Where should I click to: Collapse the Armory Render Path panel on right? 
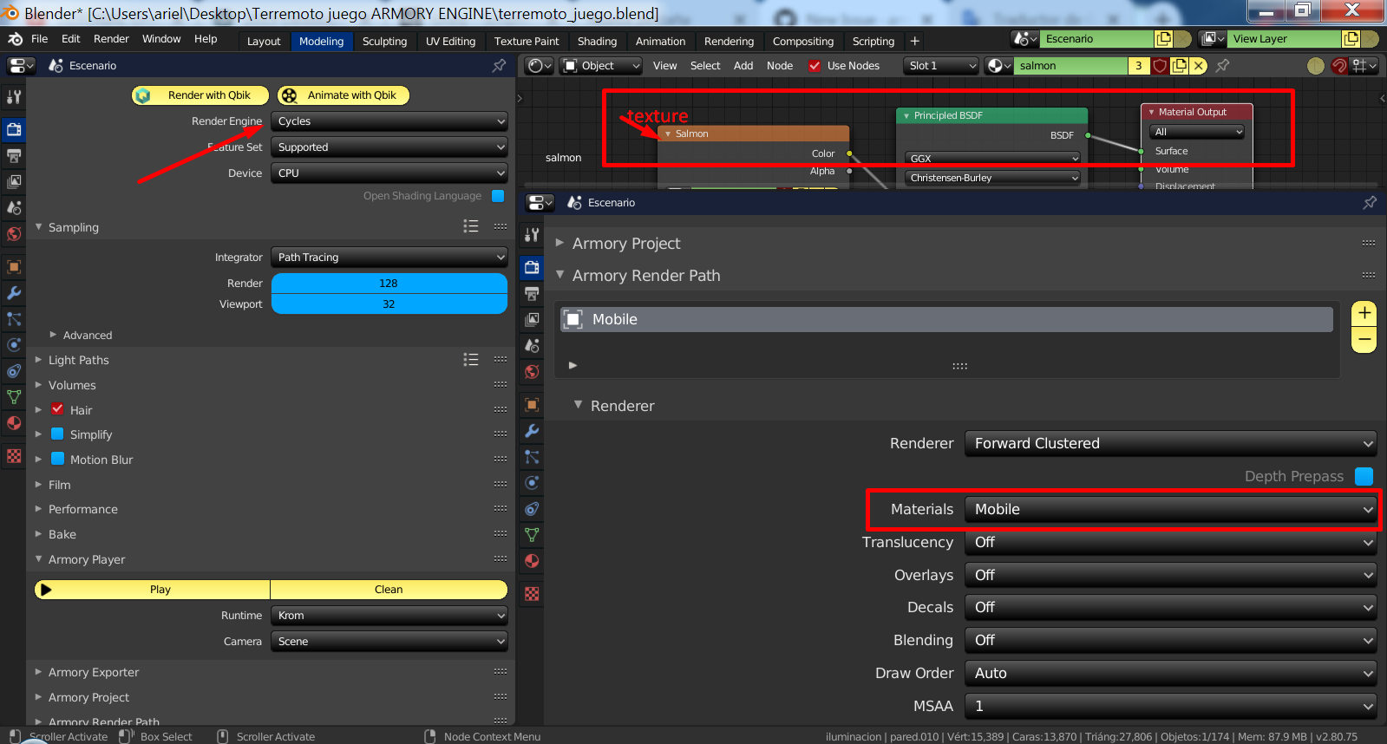click(645, 276)
